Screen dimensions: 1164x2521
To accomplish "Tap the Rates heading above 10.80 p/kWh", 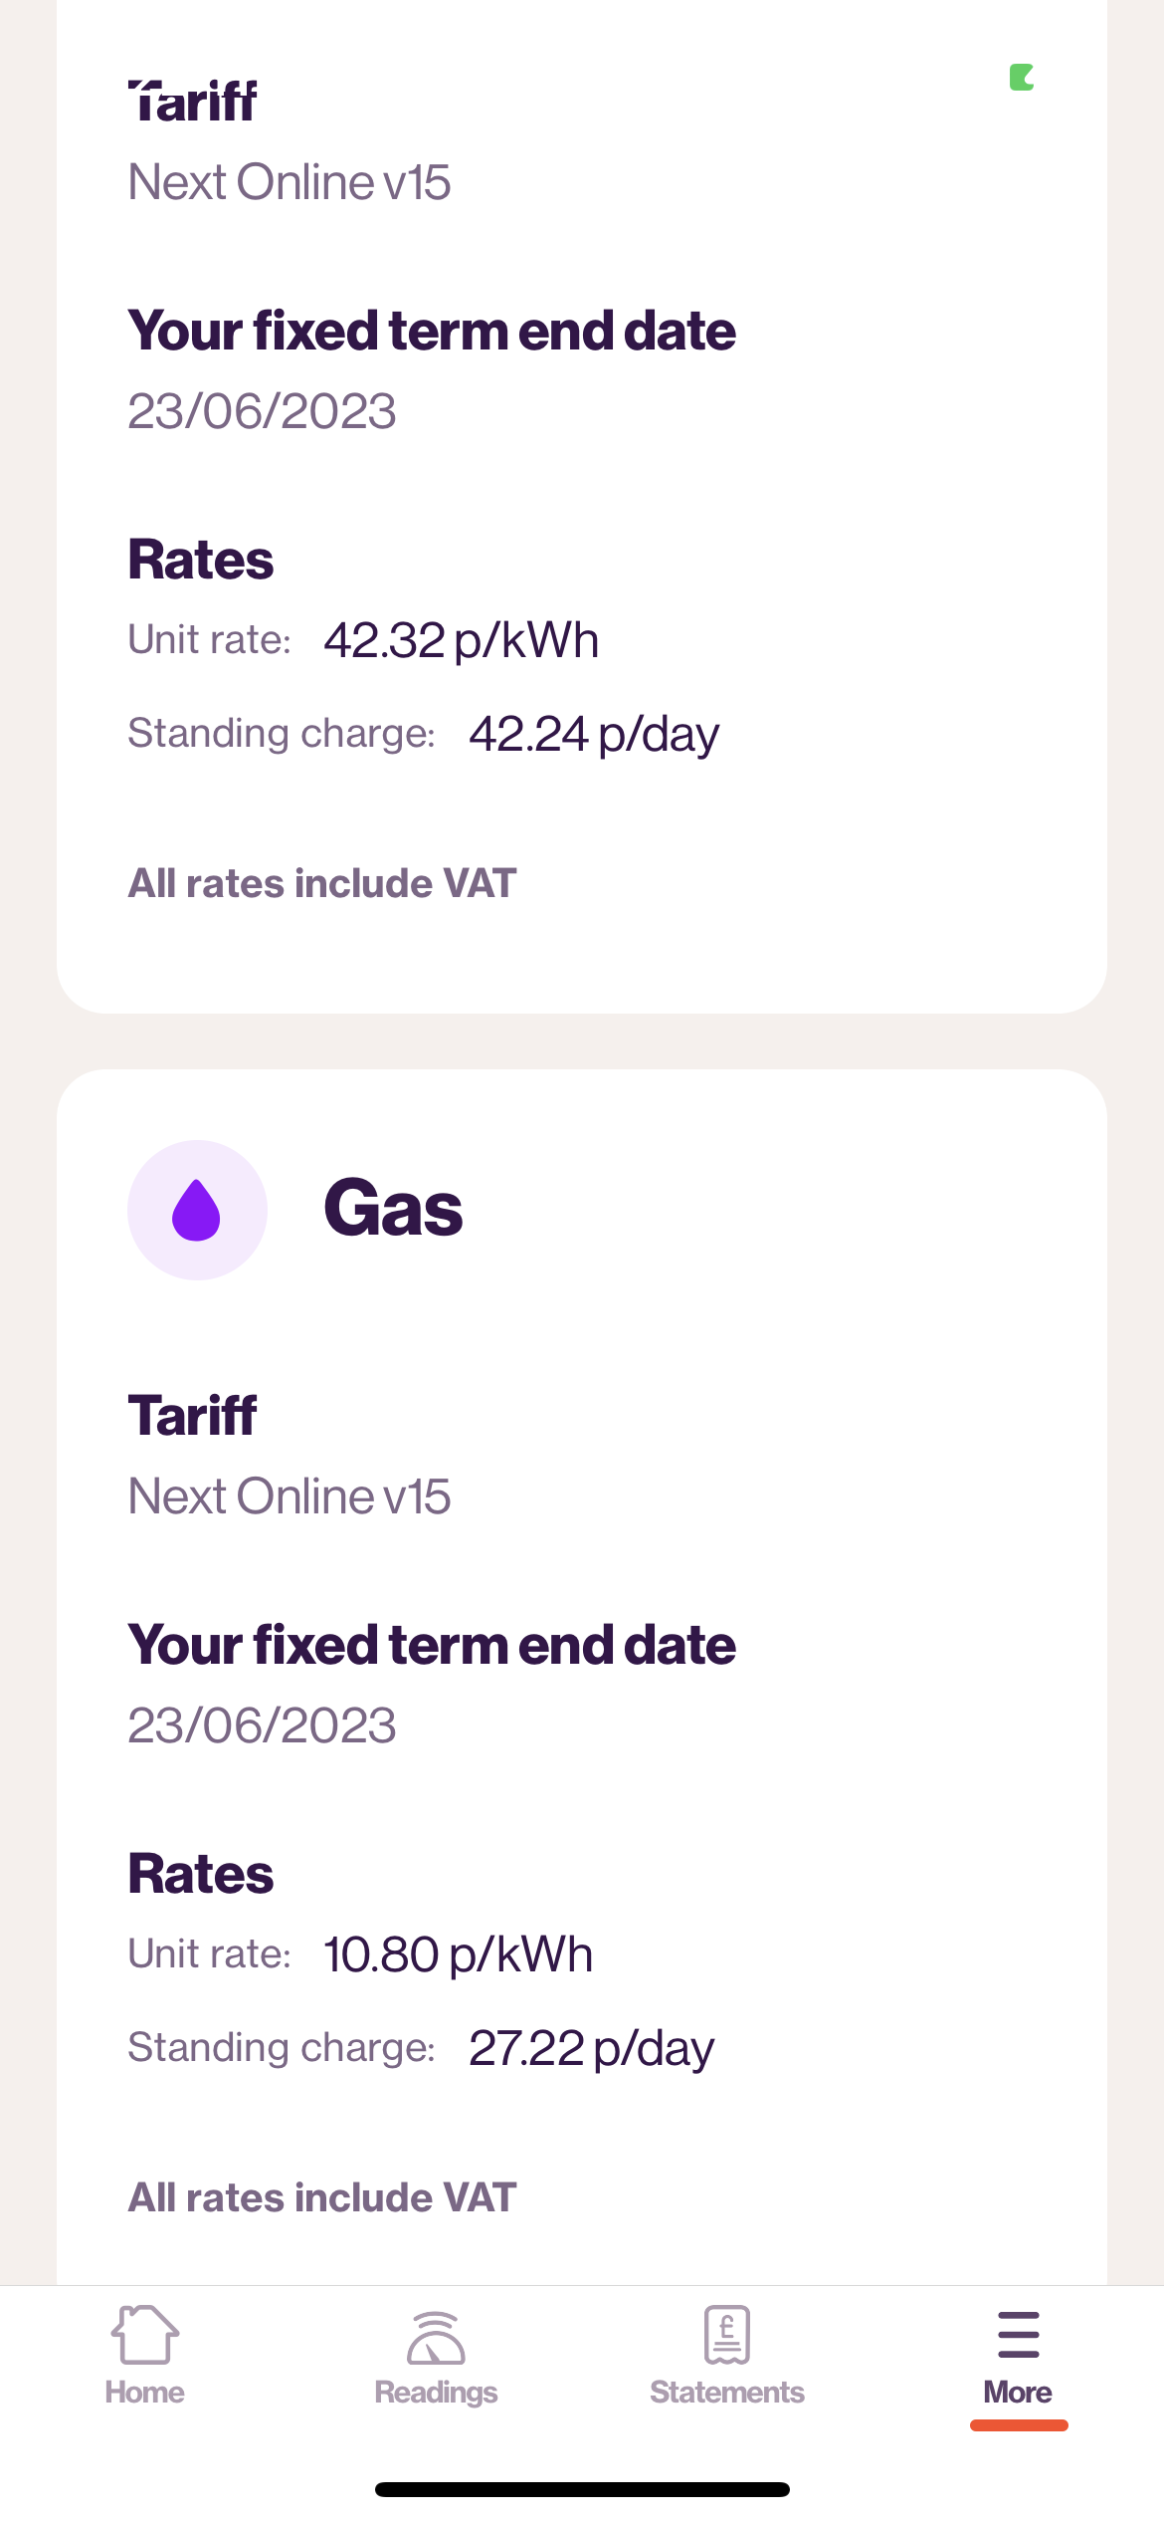I will pyautogui.click(x=201, y=1874).
